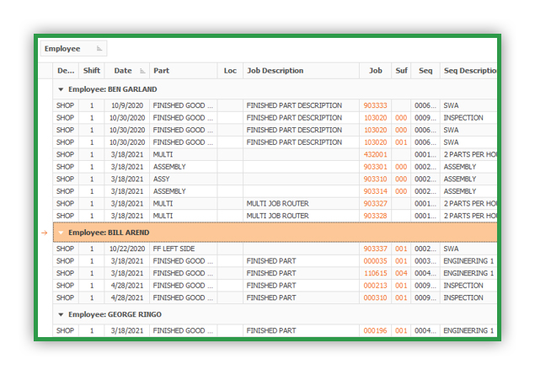
Task: Collapse the Employee: GEORGE RINGO group
Action: pos(61,314)
